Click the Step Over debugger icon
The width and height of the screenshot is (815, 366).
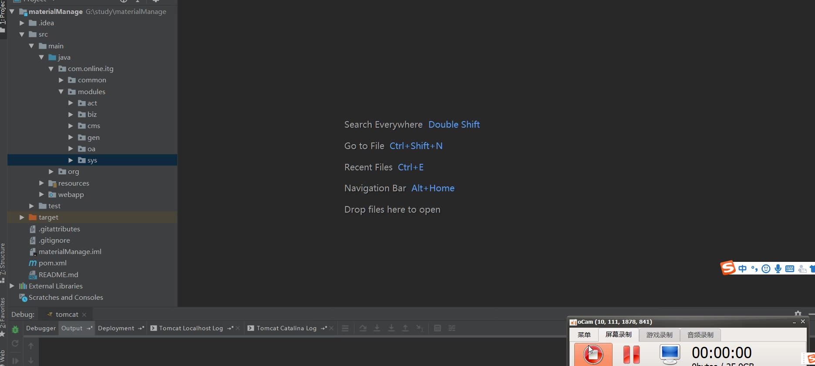click(363, 328)
